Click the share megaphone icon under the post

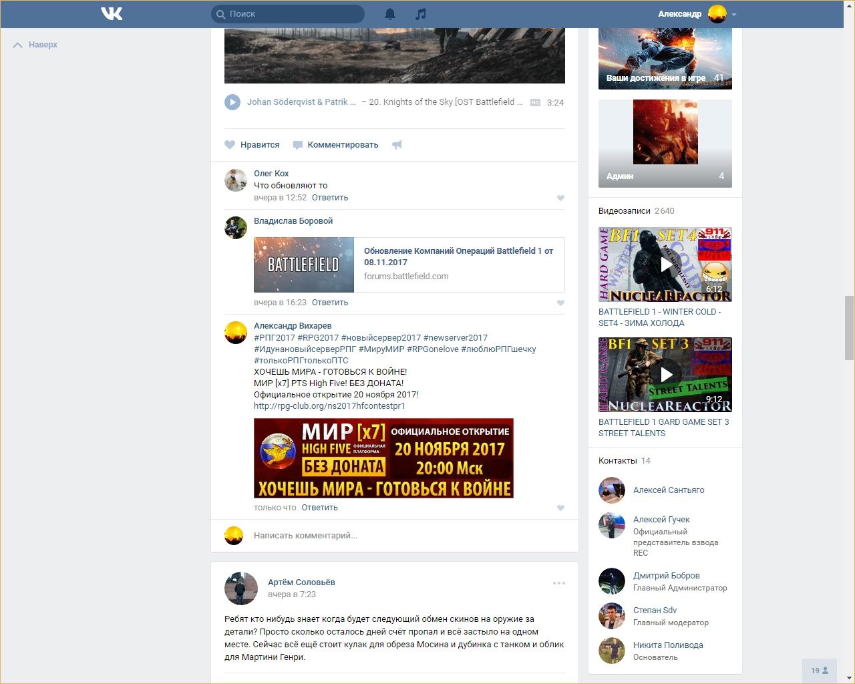(x=397, y=145)
